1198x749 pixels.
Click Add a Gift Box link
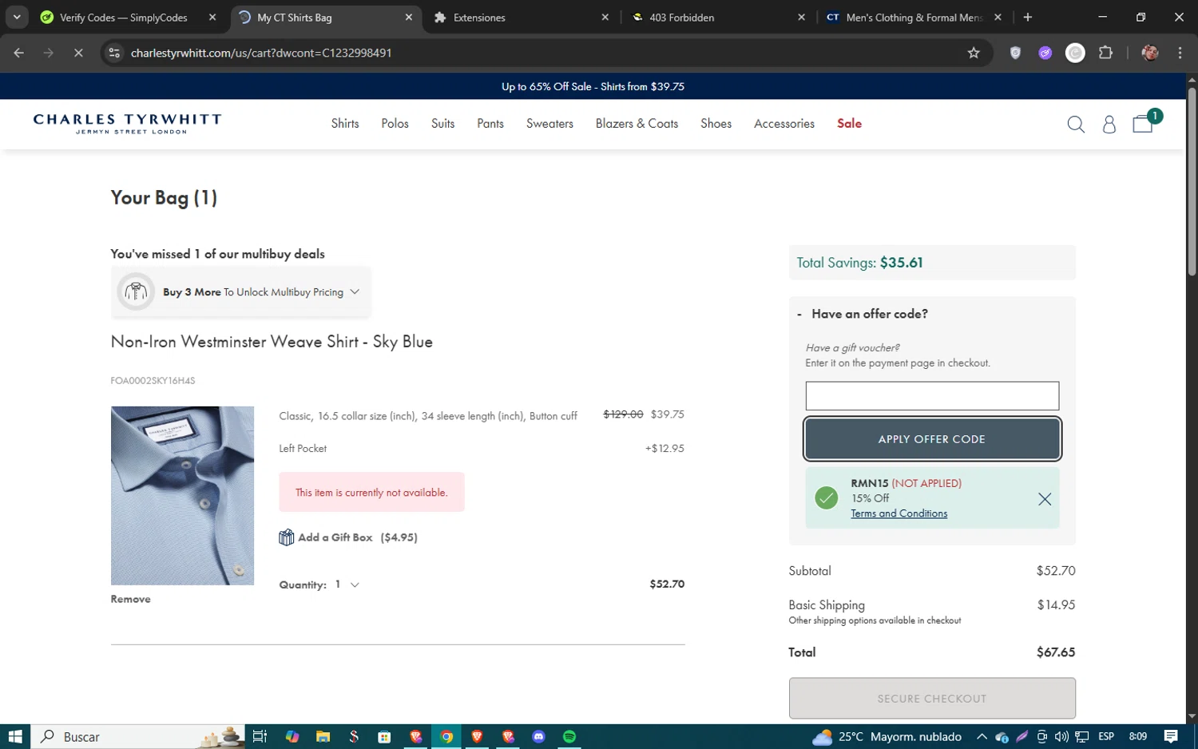click(x=358, y=537)
